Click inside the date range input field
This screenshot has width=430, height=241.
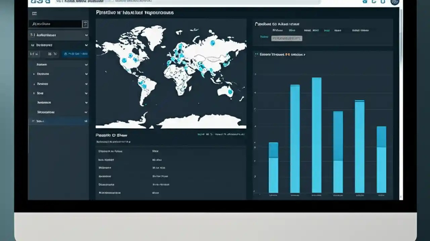[287, 38]
